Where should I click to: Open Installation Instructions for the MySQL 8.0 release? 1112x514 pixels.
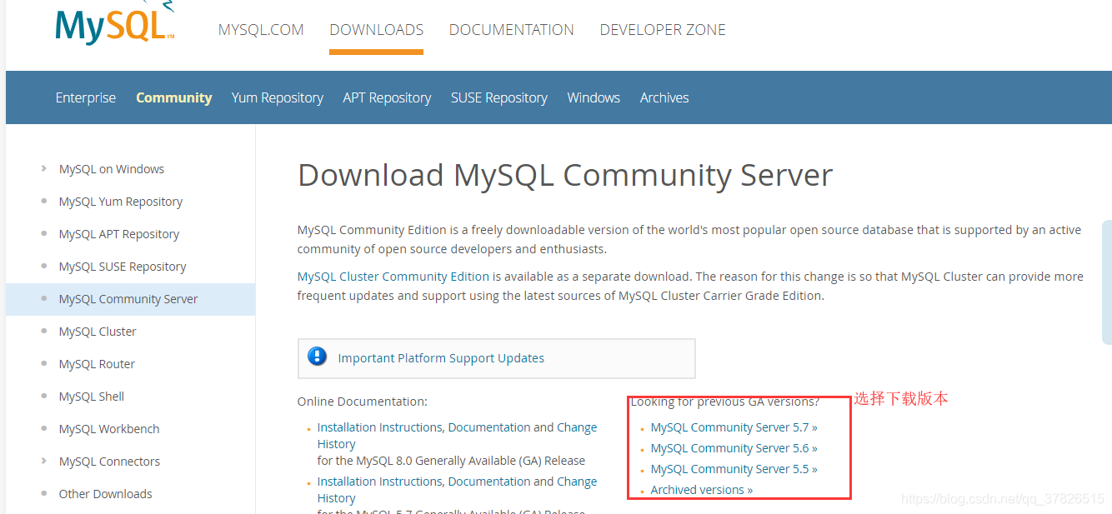point(379,427)
